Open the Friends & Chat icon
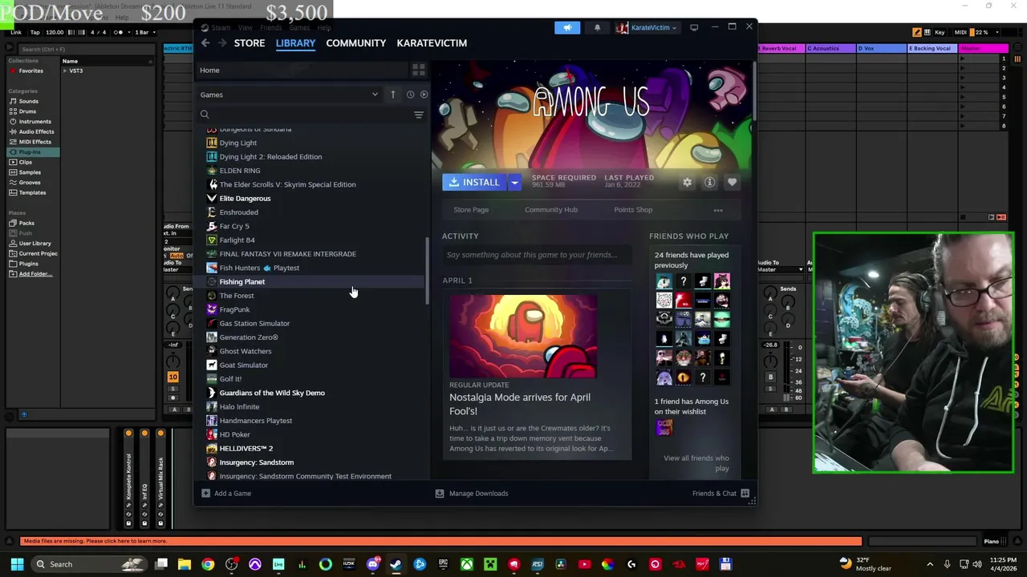 [745, 493]
